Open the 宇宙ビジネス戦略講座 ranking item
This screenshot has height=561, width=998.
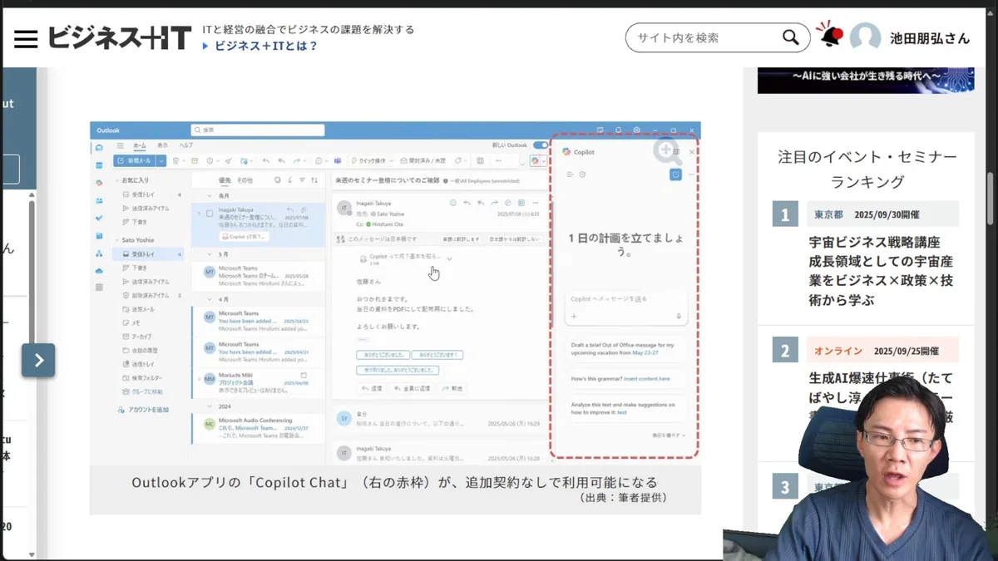tap(881, 271)
